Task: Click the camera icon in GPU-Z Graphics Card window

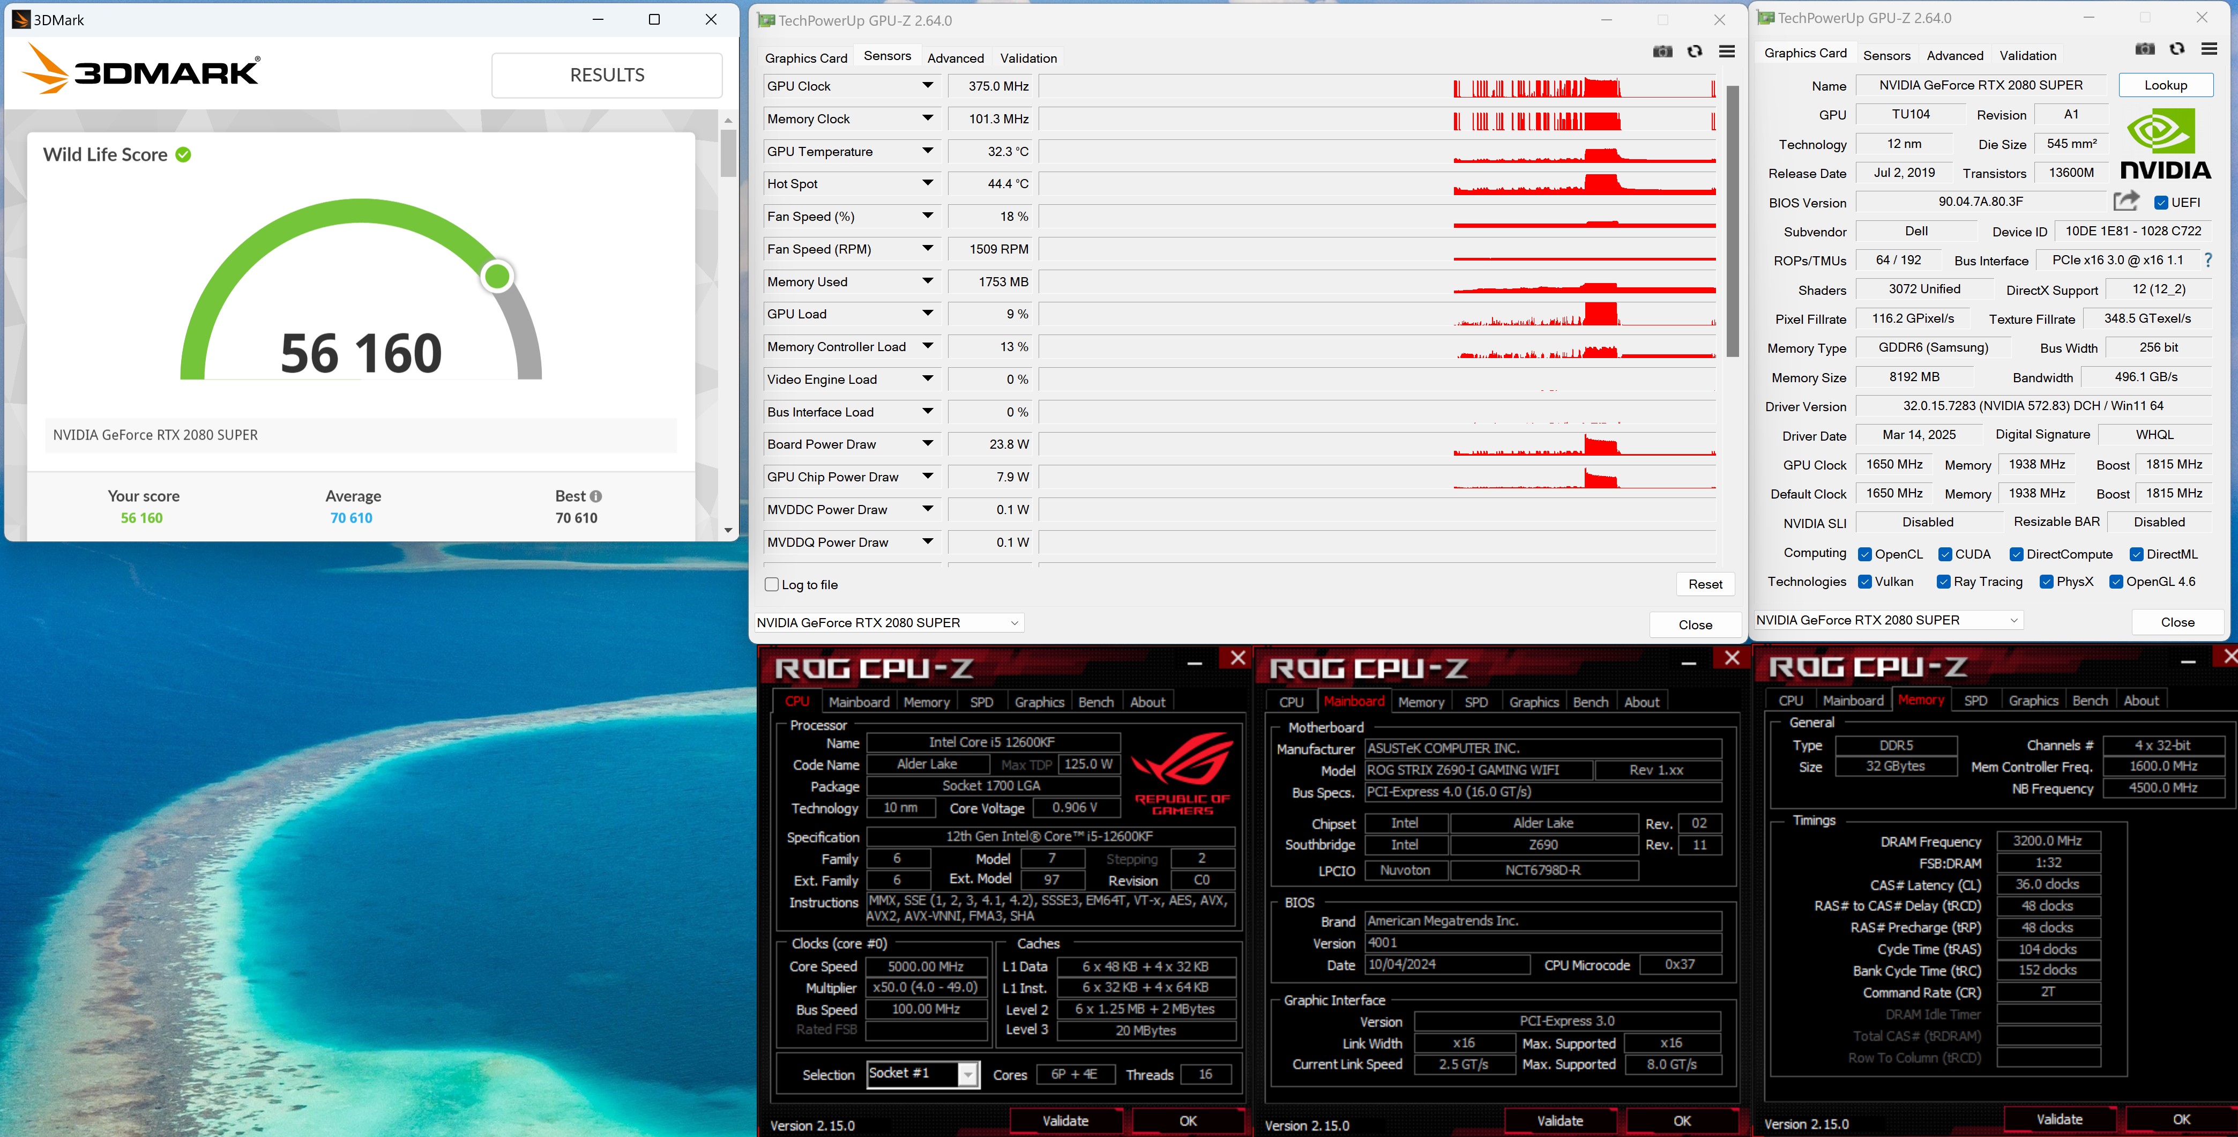Action: pyautogui.click(x=2144, y=49)
